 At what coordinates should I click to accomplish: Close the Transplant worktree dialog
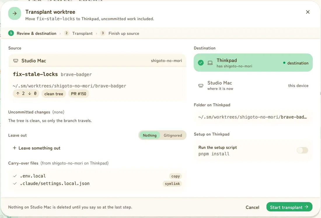(308, 12)
